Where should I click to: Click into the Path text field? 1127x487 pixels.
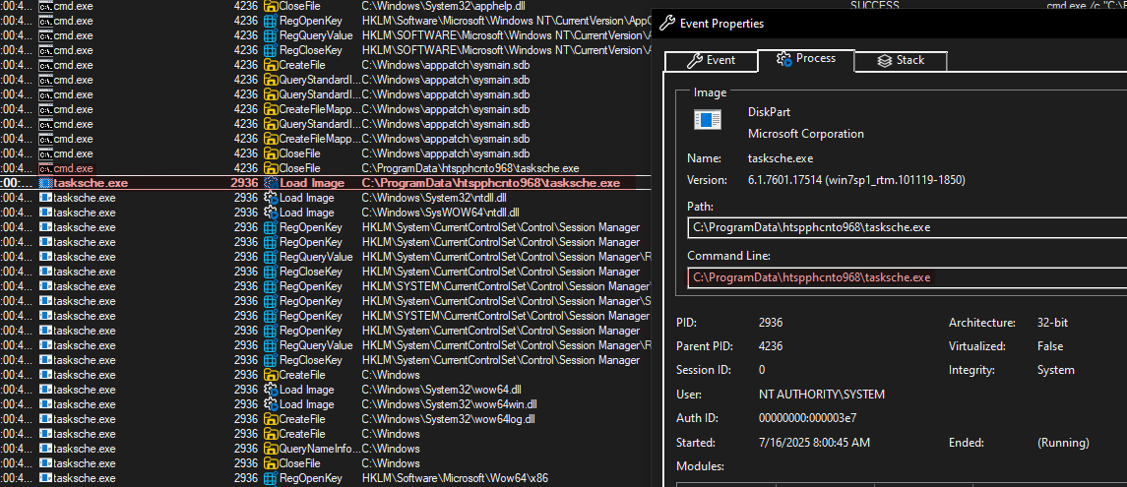906,228
